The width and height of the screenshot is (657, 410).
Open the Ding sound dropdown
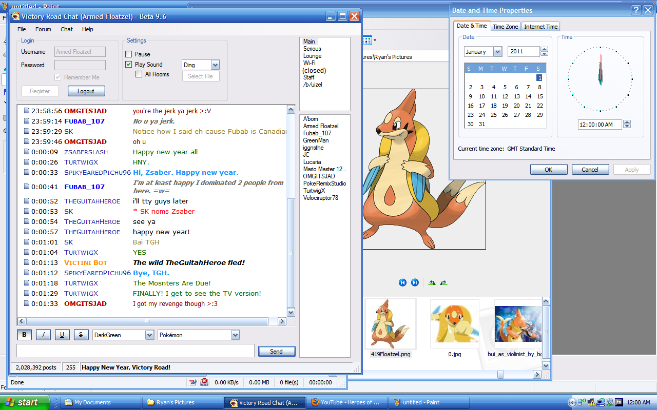click(215, 65)
